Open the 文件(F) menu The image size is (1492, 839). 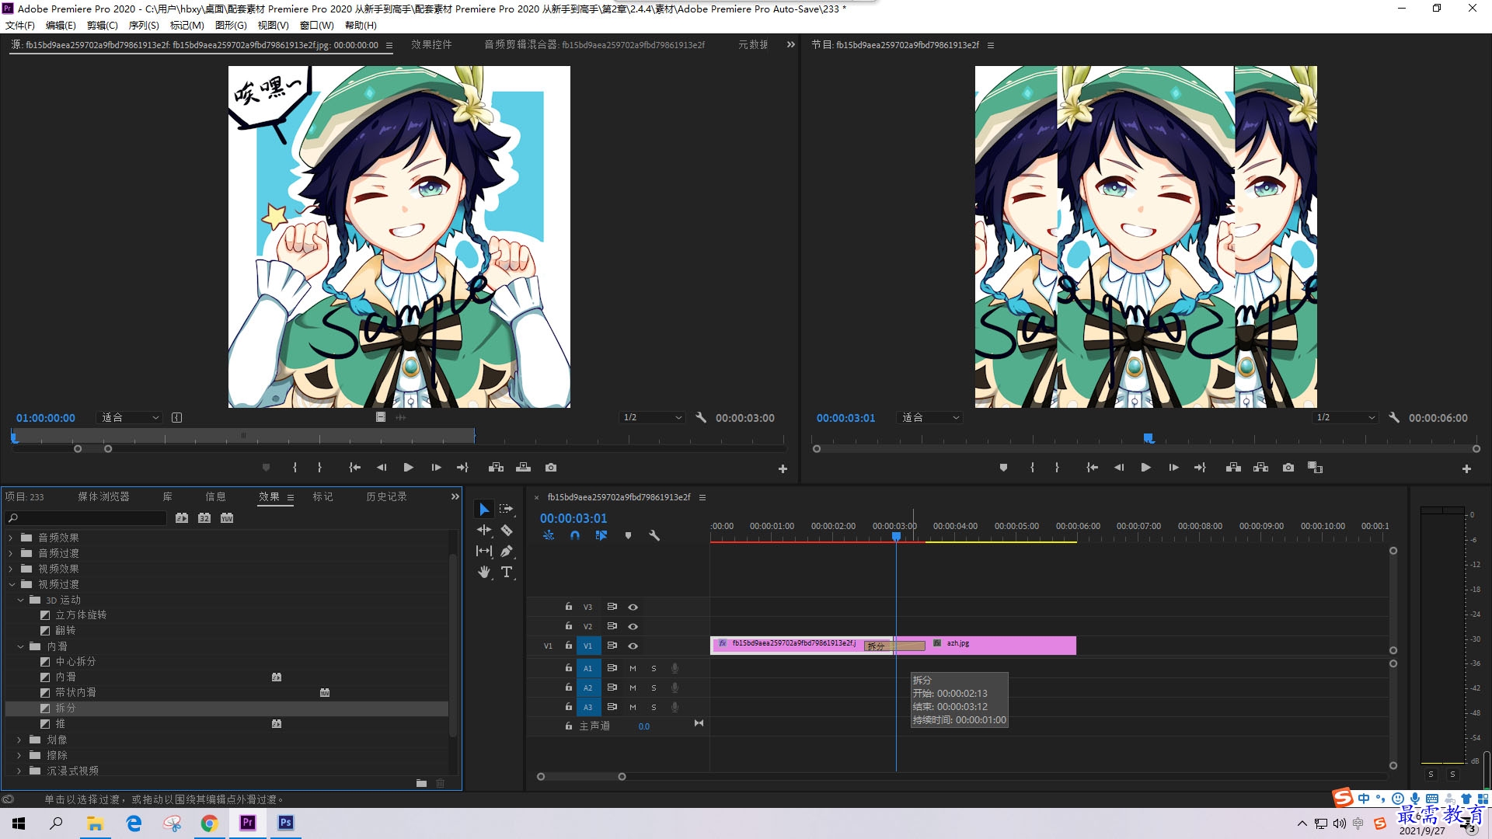click(x=20, y=26)
